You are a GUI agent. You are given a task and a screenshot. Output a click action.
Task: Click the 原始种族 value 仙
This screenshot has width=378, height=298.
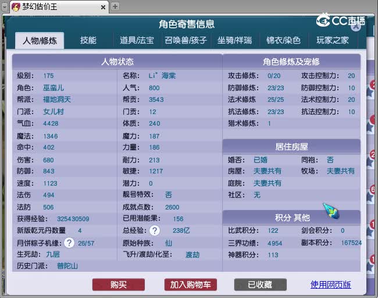pos(169,243)
